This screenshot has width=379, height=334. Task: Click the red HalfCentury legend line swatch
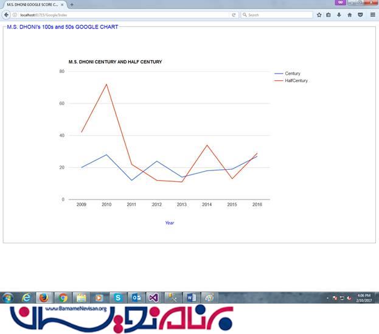(x=279, y=81)
